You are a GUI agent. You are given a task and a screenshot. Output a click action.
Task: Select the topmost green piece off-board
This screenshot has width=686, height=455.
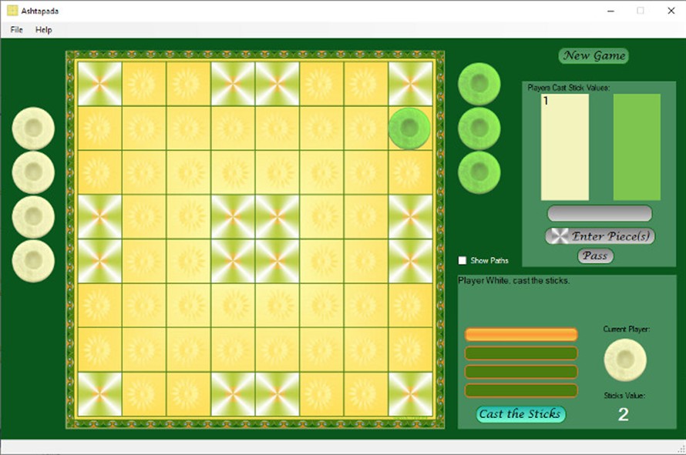[479, 84]
